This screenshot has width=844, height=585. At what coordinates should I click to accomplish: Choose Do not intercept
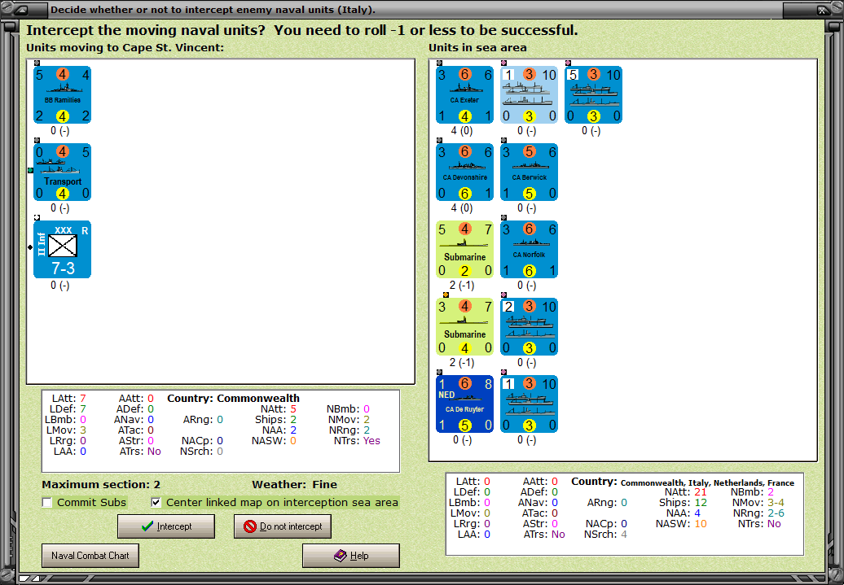[x=282, y=526]
